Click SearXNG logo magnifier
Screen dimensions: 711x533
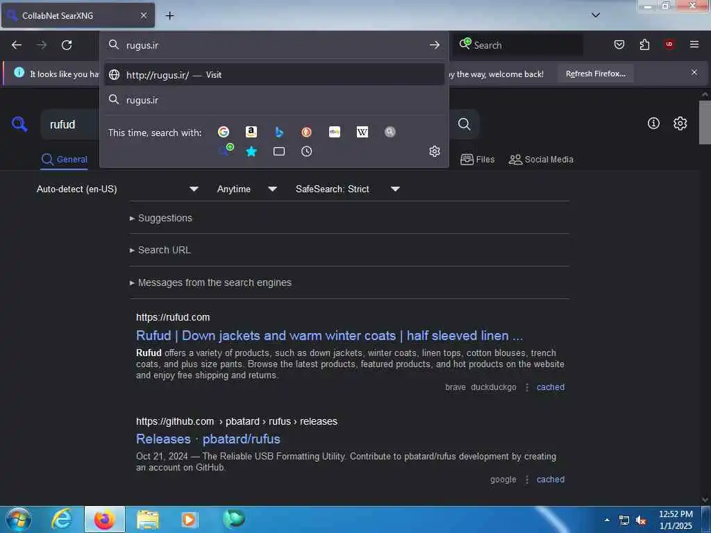tap(19, 124)
